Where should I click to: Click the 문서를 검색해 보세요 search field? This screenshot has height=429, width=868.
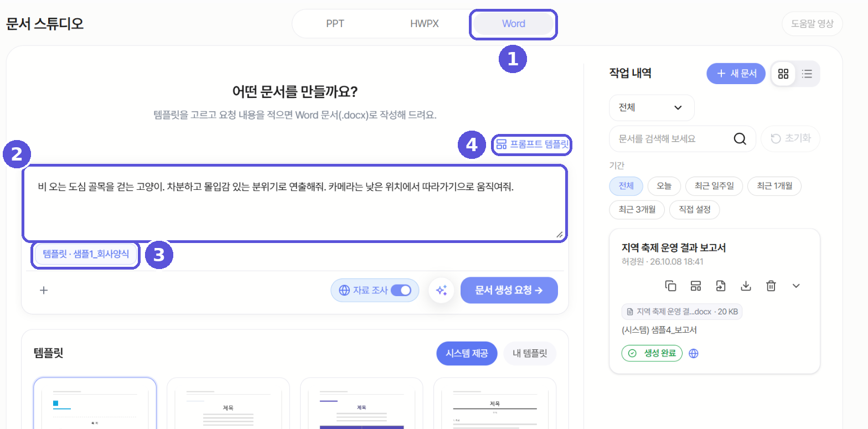click(x=682, y=138)
